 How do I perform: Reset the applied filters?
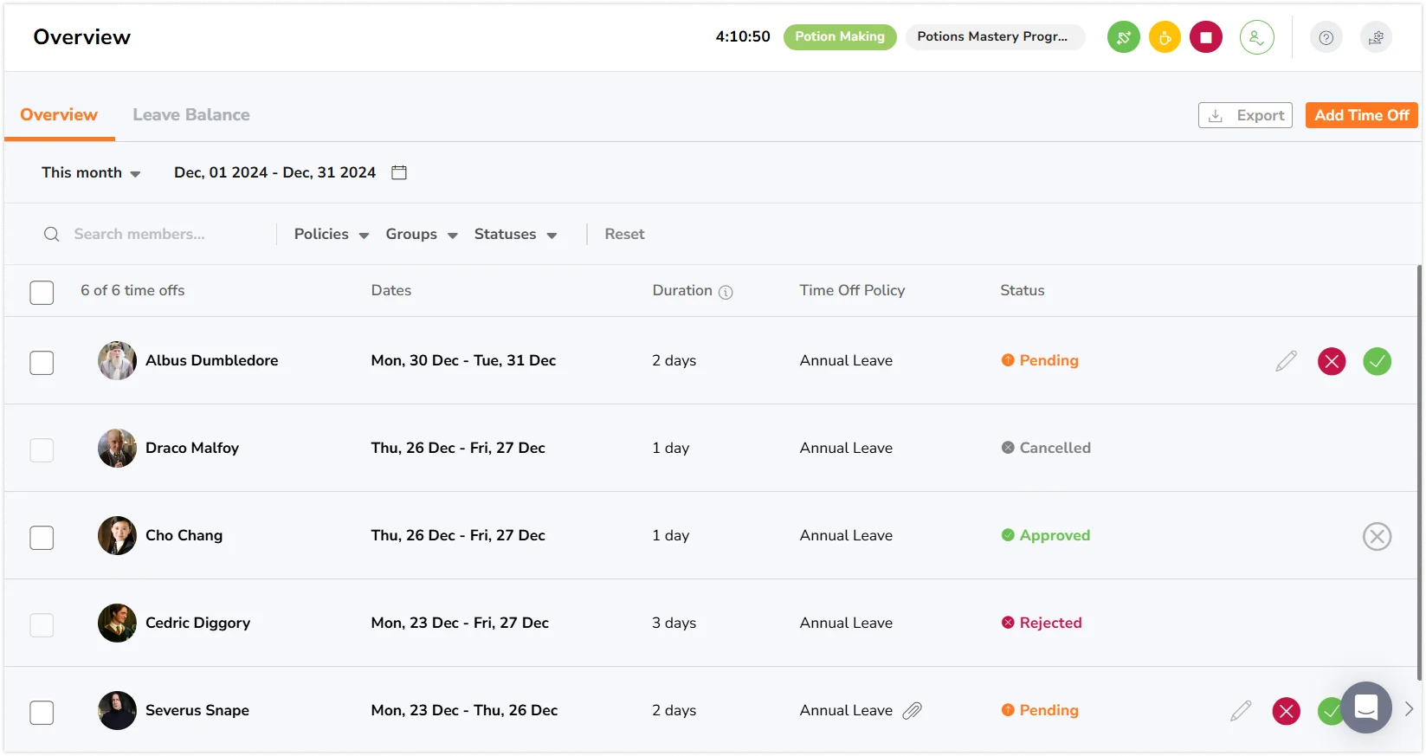[624, 234]
